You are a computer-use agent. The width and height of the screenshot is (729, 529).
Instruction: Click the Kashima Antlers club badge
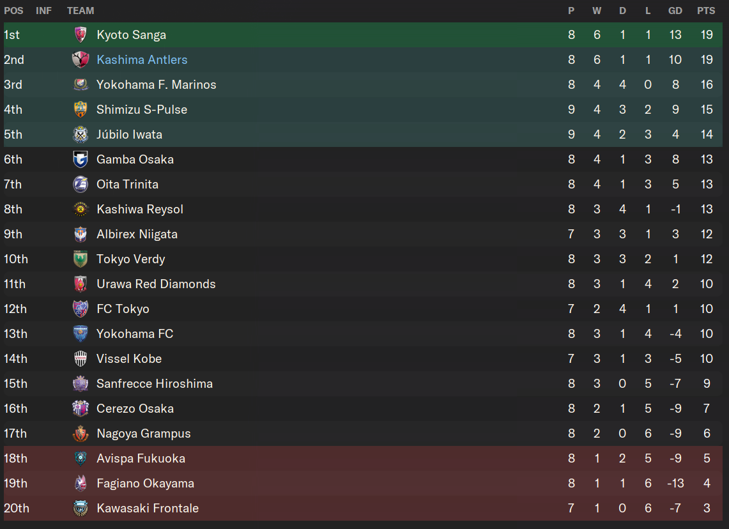pos(81,59)
